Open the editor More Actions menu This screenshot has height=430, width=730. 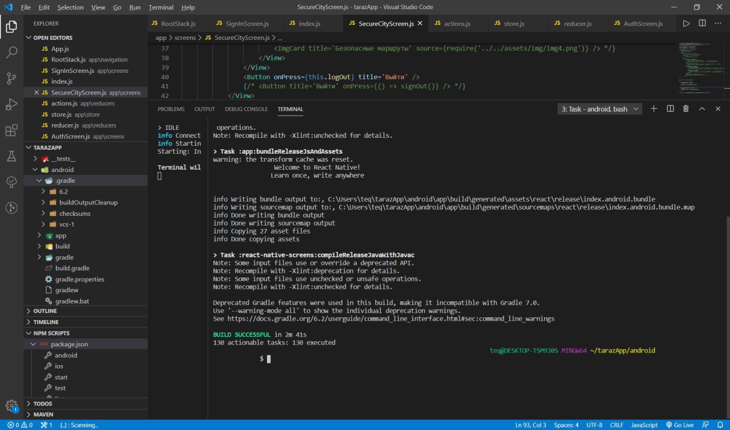718,23
